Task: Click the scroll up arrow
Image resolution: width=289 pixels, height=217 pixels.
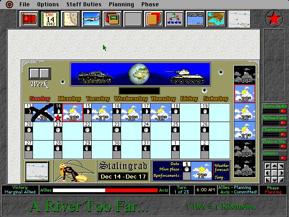Action: point(275,166)
